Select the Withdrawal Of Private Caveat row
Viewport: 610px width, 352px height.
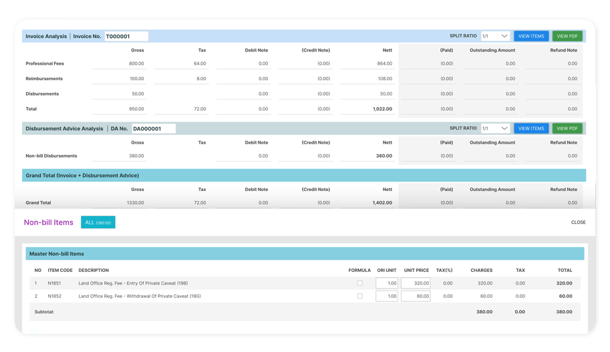(x=140, y=296)
